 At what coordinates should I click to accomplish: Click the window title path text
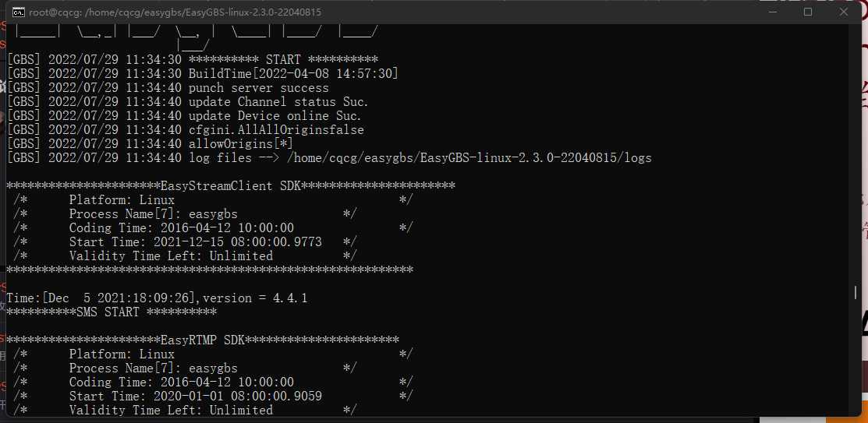[175, 12]
